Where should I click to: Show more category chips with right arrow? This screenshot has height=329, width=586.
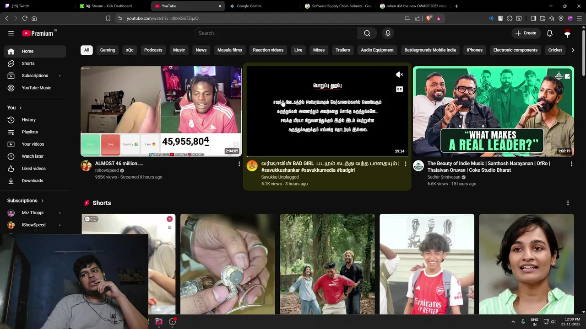point(573,50)
